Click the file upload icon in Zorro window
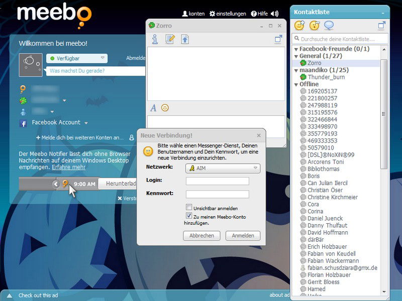 click(x=185, y=40)
